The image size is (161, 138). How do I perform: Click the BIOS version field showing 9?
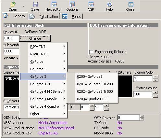(x=99, y=107)
